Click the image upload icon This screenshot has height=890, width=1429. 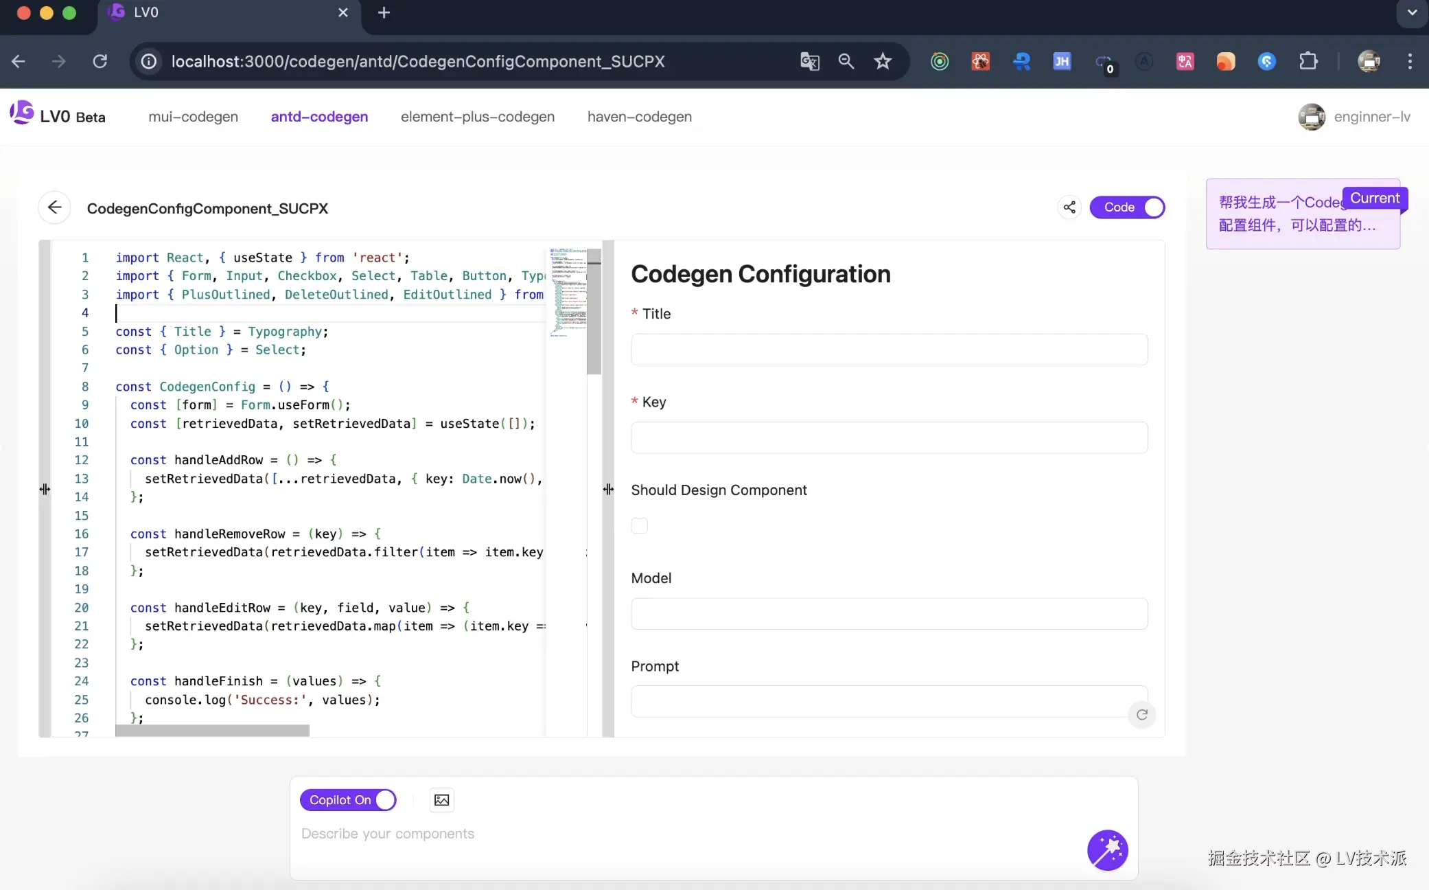pyautogui.click(x=442, y=800)
